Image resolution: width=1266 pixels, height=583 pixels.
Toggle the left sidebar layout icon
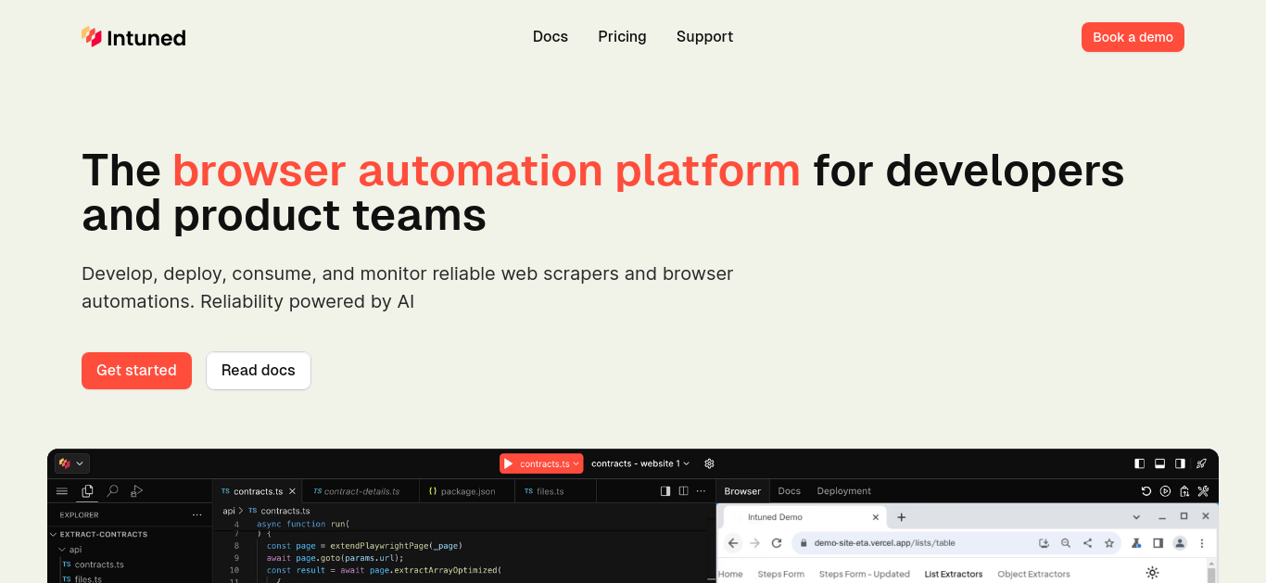click(x=1140, y=463)
